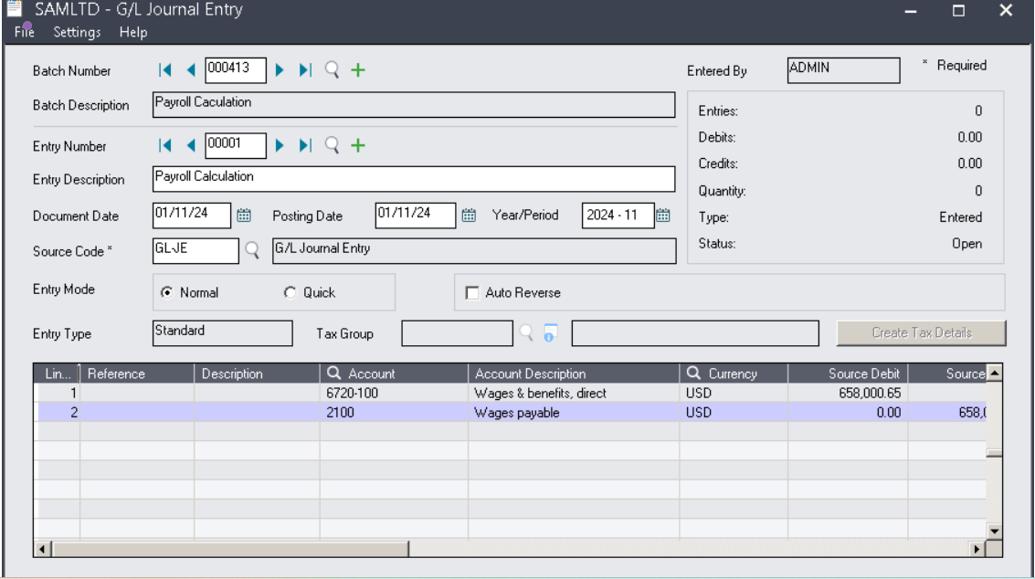1035x579 pixels.
Task: Click Wages payable cell
Action: pos(574,412)
